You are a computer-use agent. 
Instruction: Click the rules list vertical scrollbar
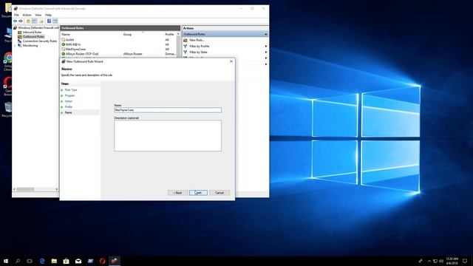click(178, 44)
